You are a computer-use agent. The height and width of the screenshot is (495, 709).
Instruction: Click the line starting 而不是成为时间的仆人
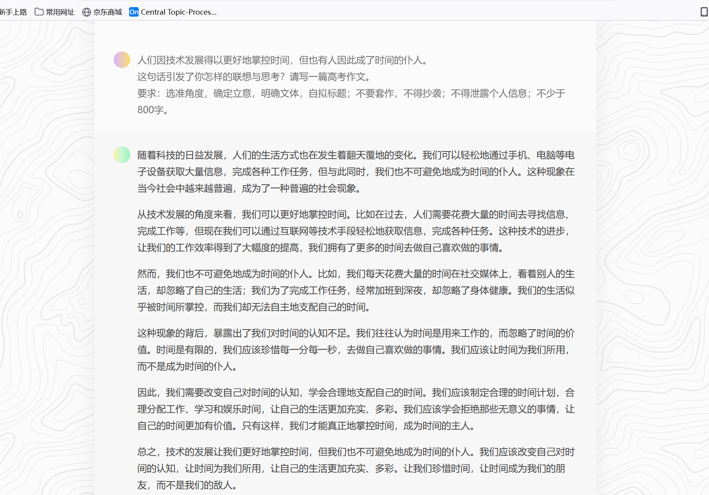pyautogui.click(x=188, y=366)
